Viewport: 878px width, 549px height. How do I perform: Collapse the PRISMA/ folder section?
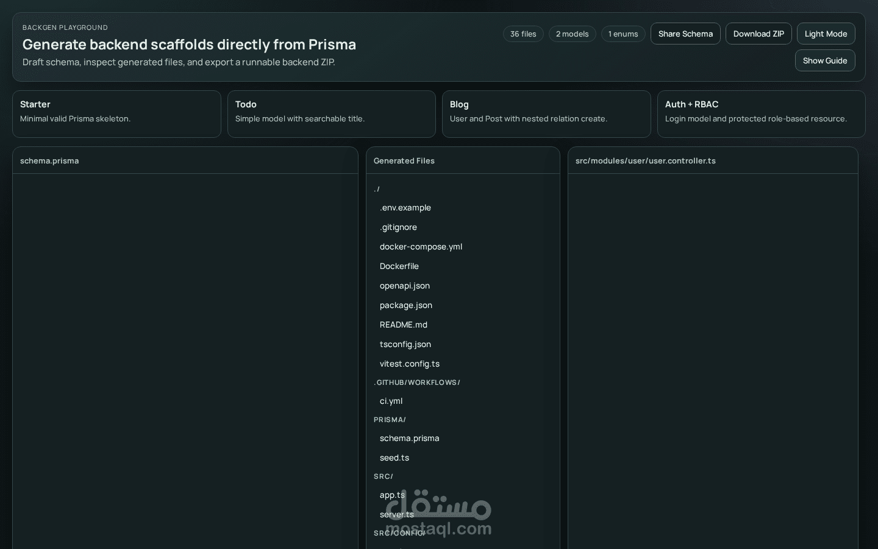point(390,420)
